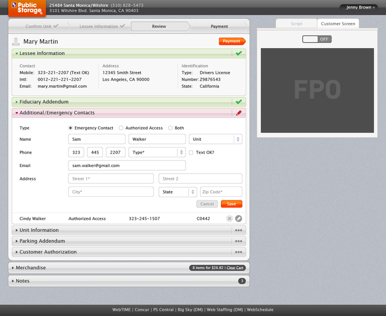The width and height of the screenshot is (386, 316).
Task: Open the Unit dropdown
Action: [216, 139]
